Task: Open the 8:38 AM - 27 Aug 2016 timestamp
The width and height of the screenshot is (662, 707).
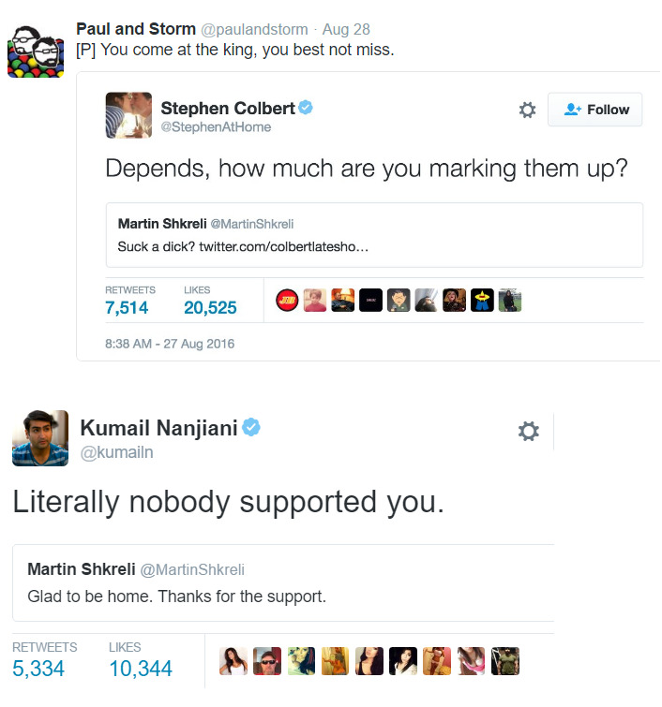Action: 170,344
